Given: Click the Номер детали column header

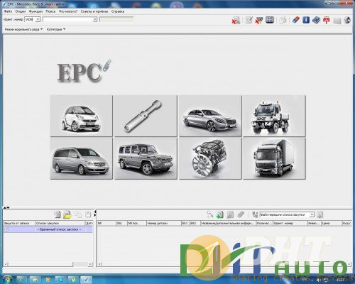Looking at the screenshot, I should point(164,223).
